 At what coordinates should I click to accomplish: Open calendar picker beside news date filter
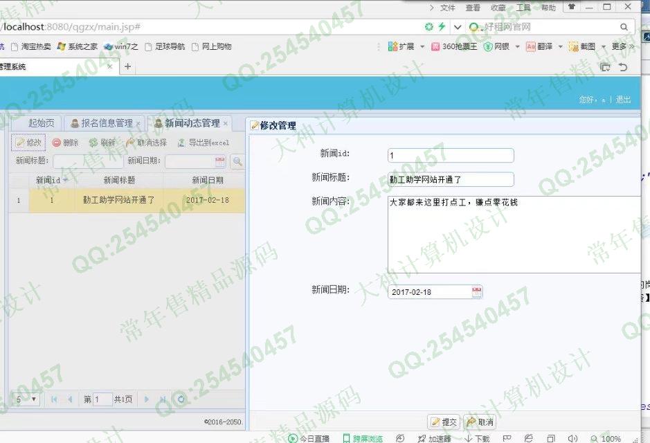(219, 161)
